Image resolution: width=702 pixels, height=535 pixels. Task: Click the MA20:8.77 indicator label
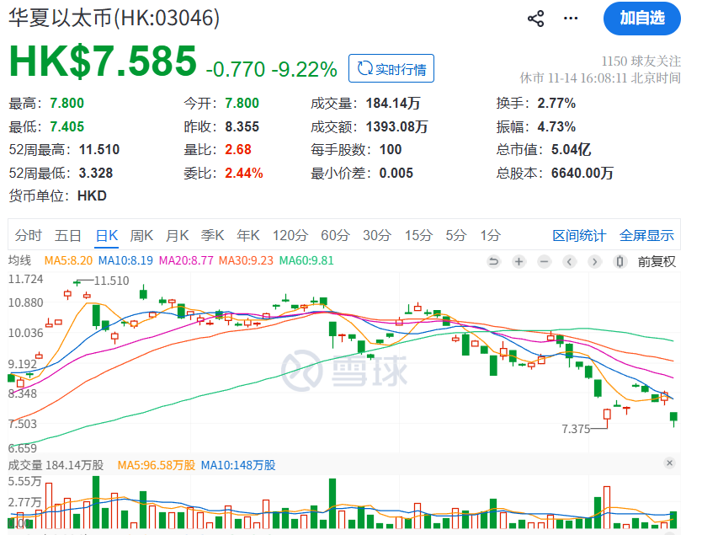pyautogui.click(x=186, y=261)
